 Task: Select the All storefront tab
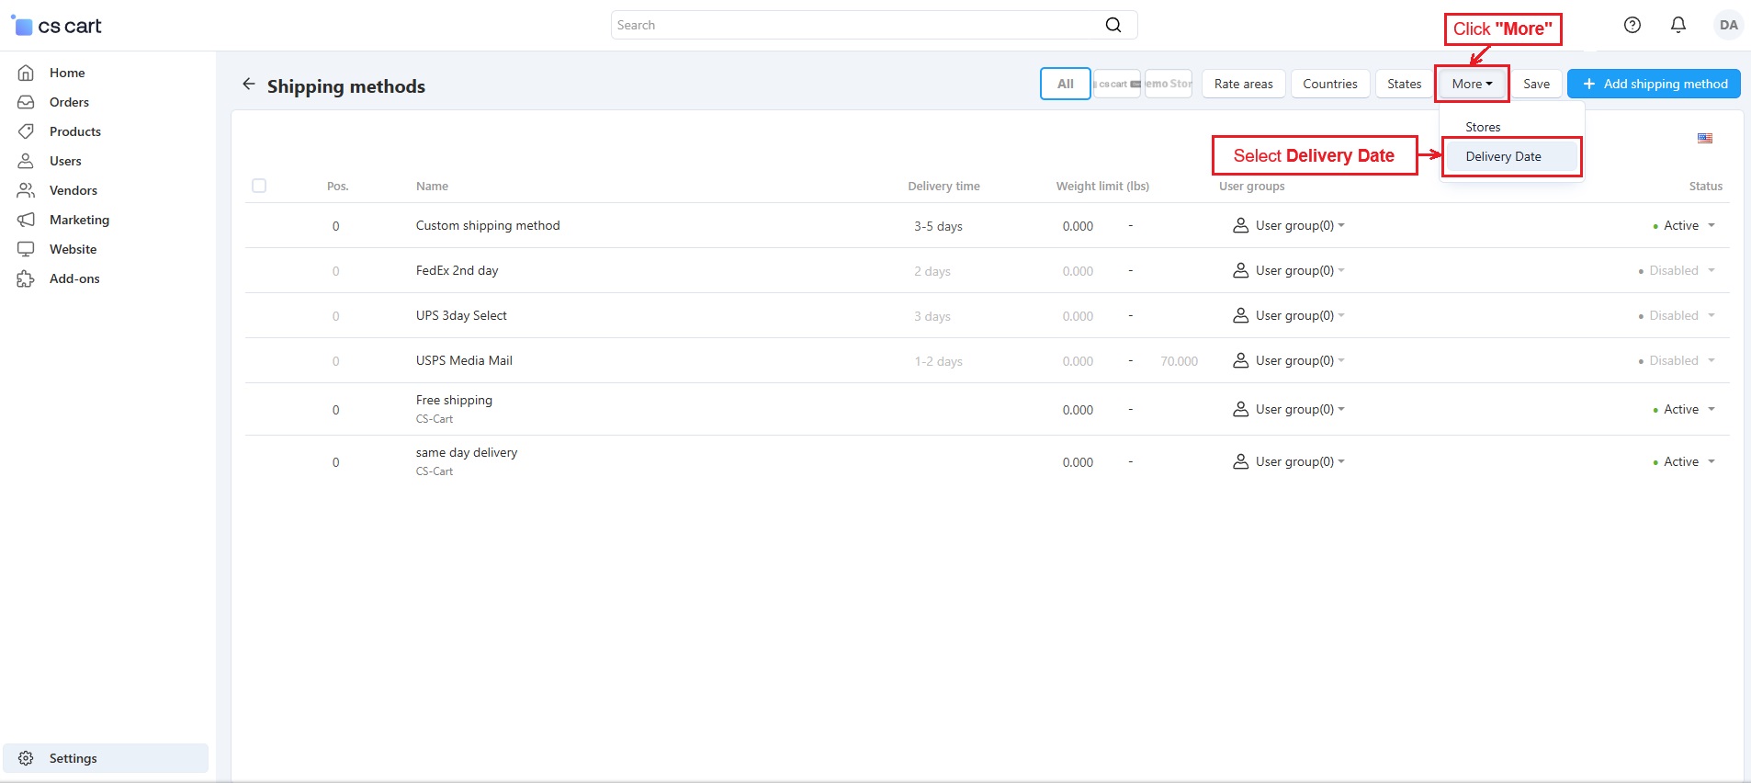click(x=1065, y=84)
